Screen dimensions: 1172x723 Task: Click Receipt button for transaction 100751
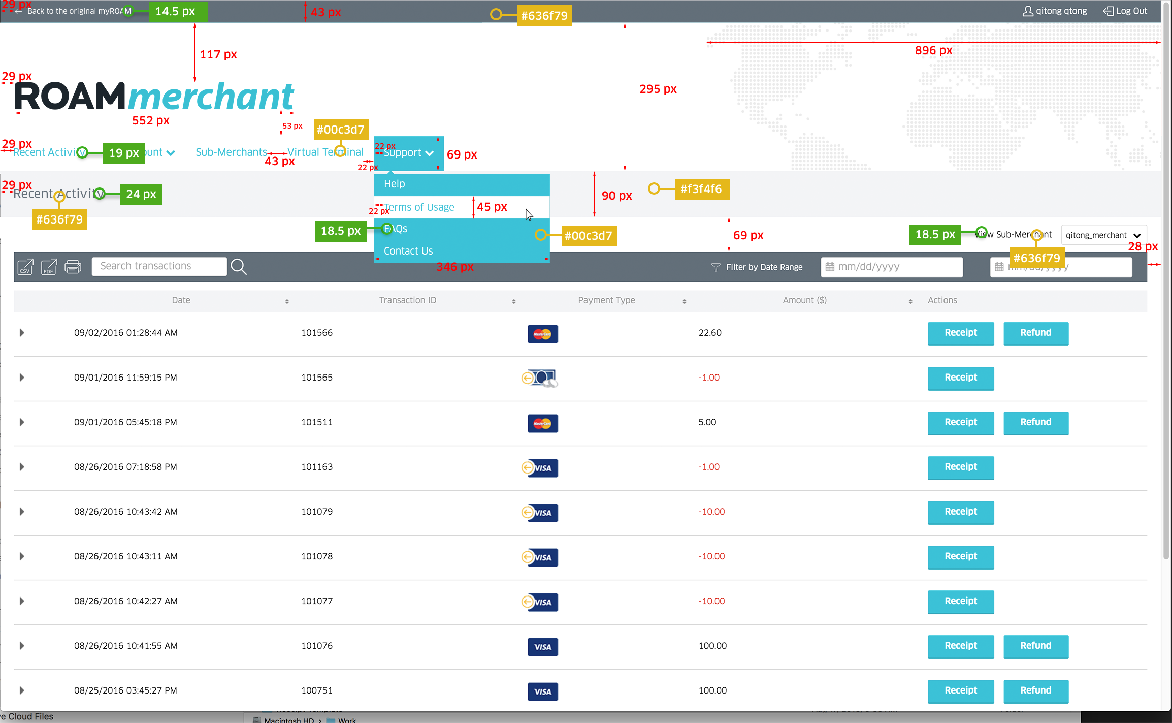pos(961,691)
